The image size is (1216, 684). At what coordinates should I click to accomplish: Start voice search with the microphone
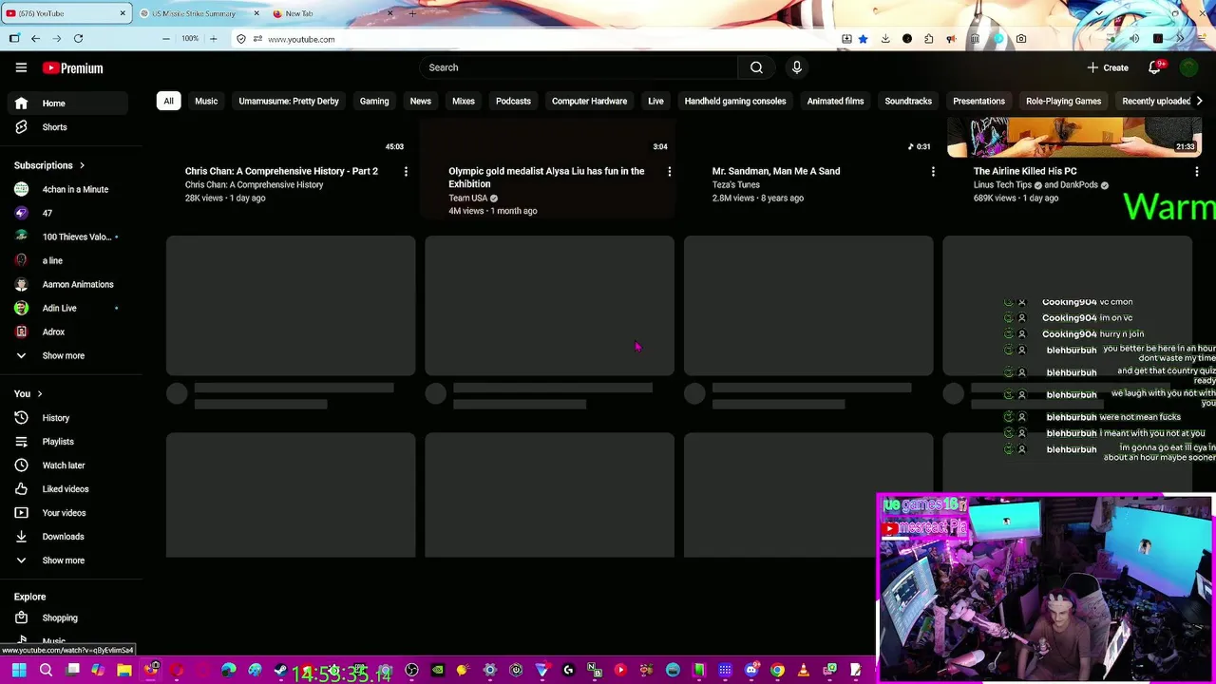(797, 67)
